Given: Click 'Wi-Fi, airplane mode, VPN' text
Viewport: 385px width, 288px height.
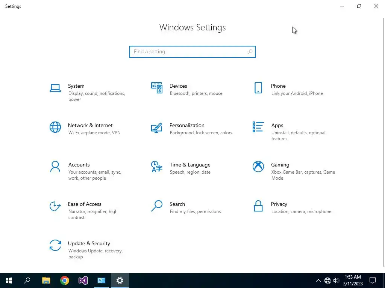Looking at the screenshot, I should click(94, 133).
